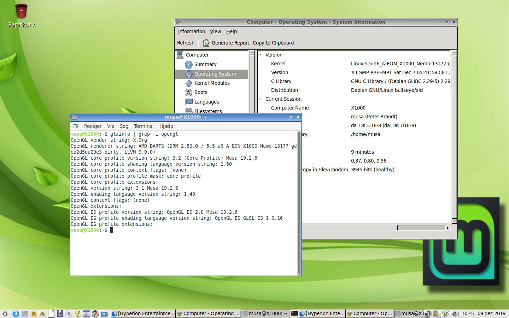
Task: Open the taskbar settings gear menu
Action: [x=5, y=314]
